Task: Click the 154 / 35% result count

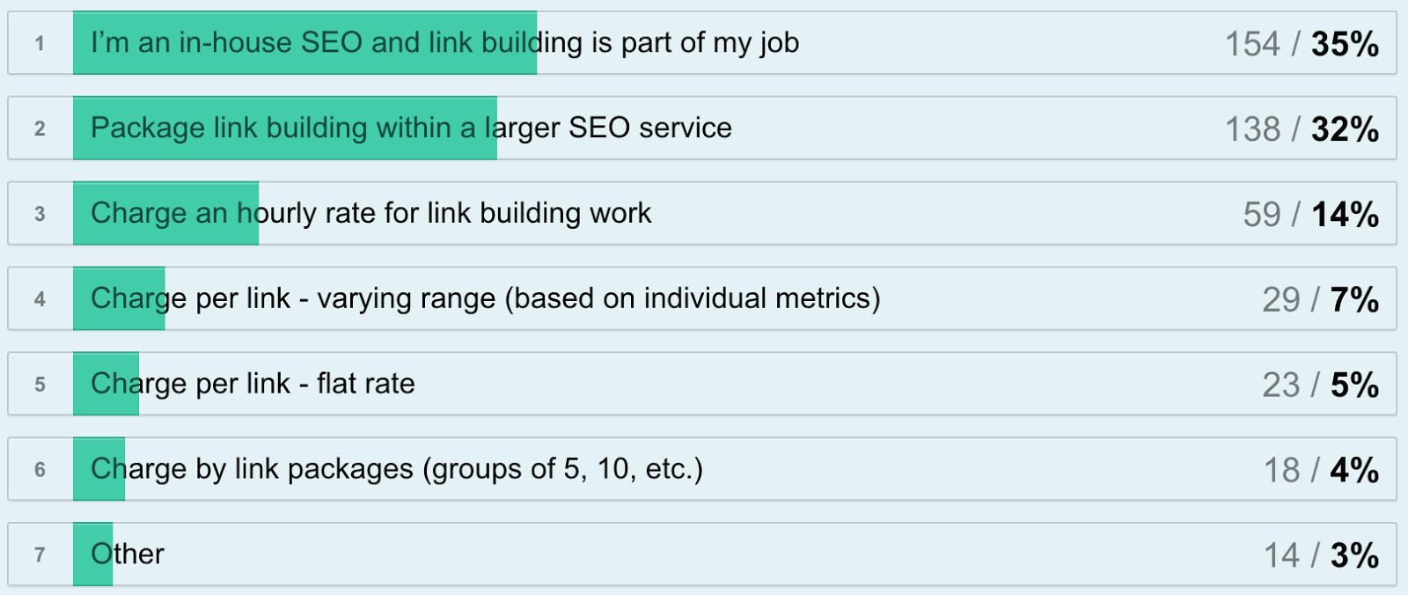Action: point(1302,44)
